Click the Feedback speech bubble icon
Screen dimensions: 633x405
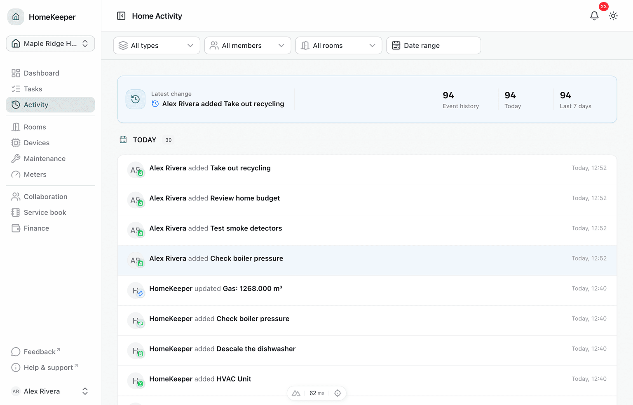click(x=16, y=351)
